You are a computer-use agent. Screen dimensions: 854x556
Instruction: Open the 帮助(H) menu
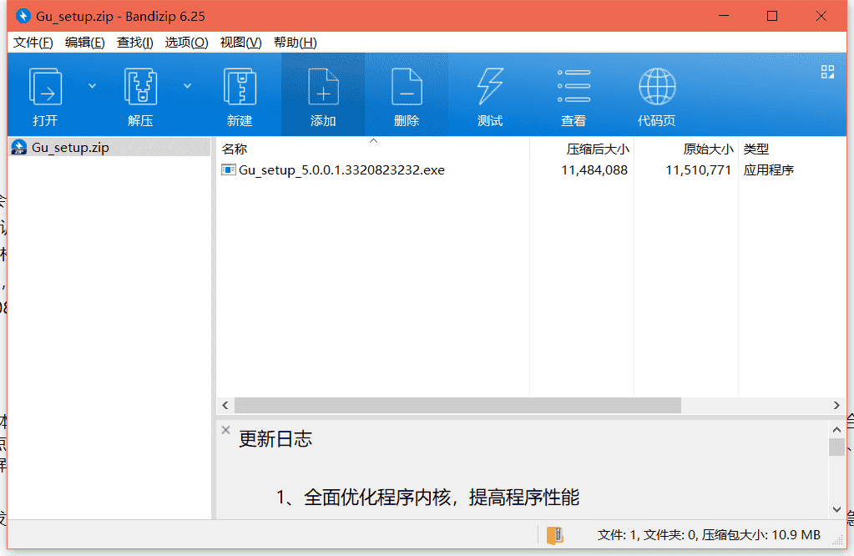[x=295, y=43]
